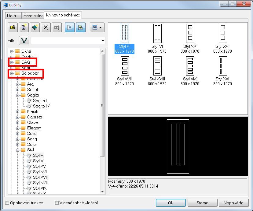Enable Opakování funkce checkbox
This screenshot has height=211, width=253.
[x=7, y=203]
